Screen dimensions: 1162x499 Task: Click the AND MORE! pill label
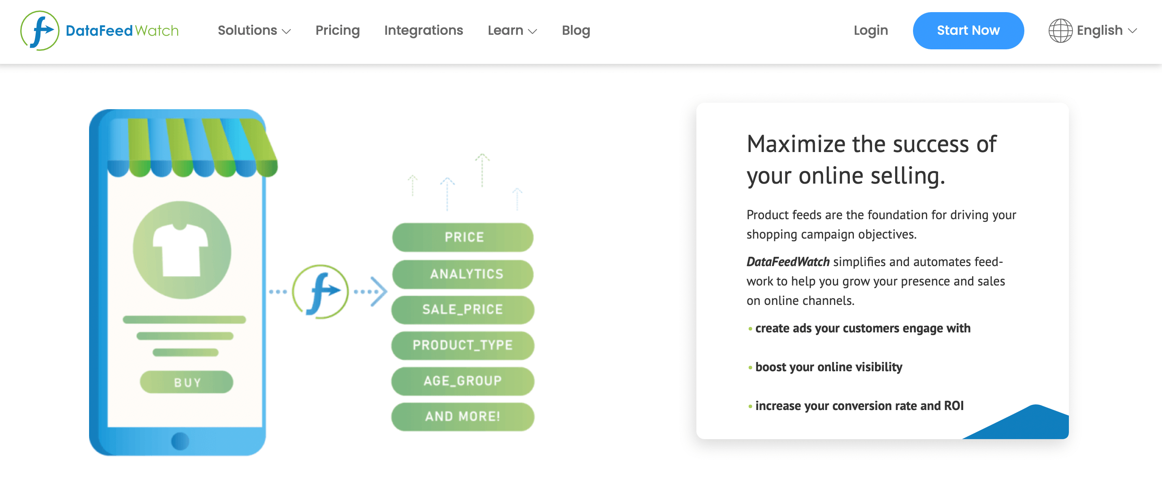[x=463, y=416]
